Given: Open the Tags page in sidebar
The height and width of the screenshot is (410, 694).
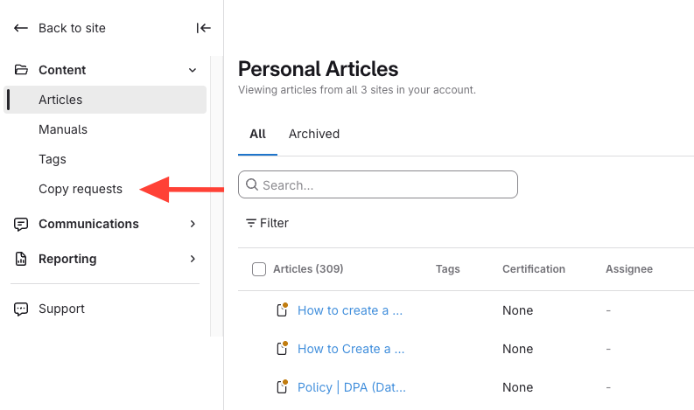Looking at the screenshot, I should pyautogui.click(x=53, y=159).
